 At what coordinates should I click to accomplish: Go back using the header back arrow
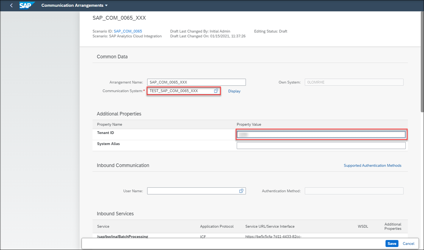[11, 5]
